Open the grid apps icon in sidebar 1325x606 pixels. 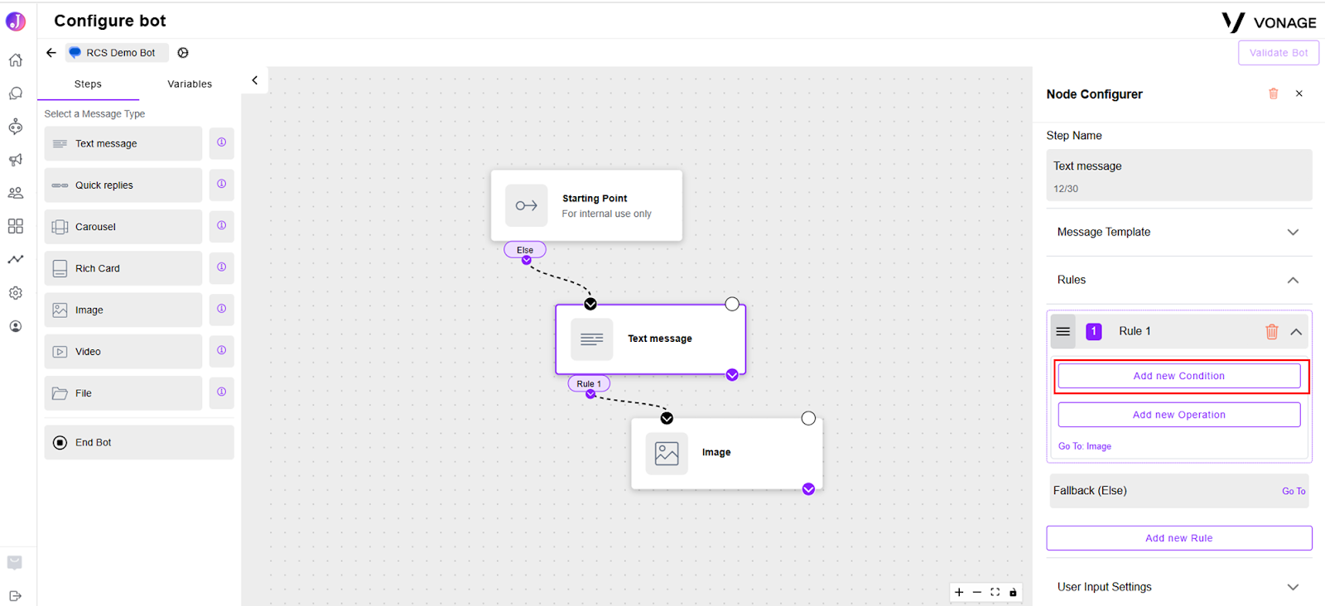[16, 226]
